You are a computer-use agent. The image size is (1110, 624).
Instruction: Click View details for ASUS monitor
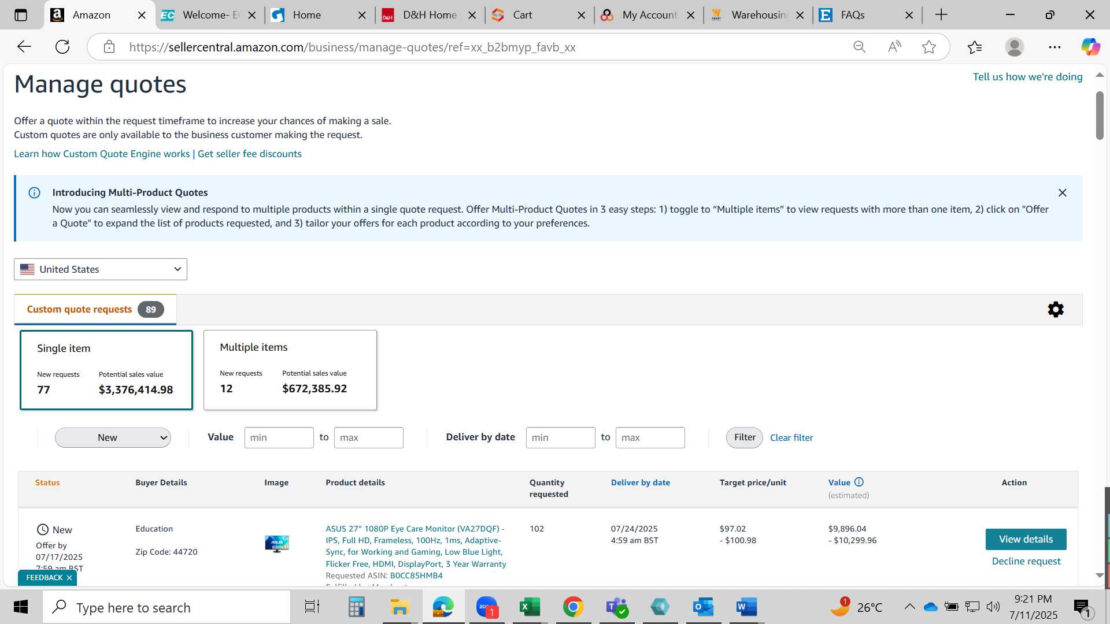(1026, 539)
